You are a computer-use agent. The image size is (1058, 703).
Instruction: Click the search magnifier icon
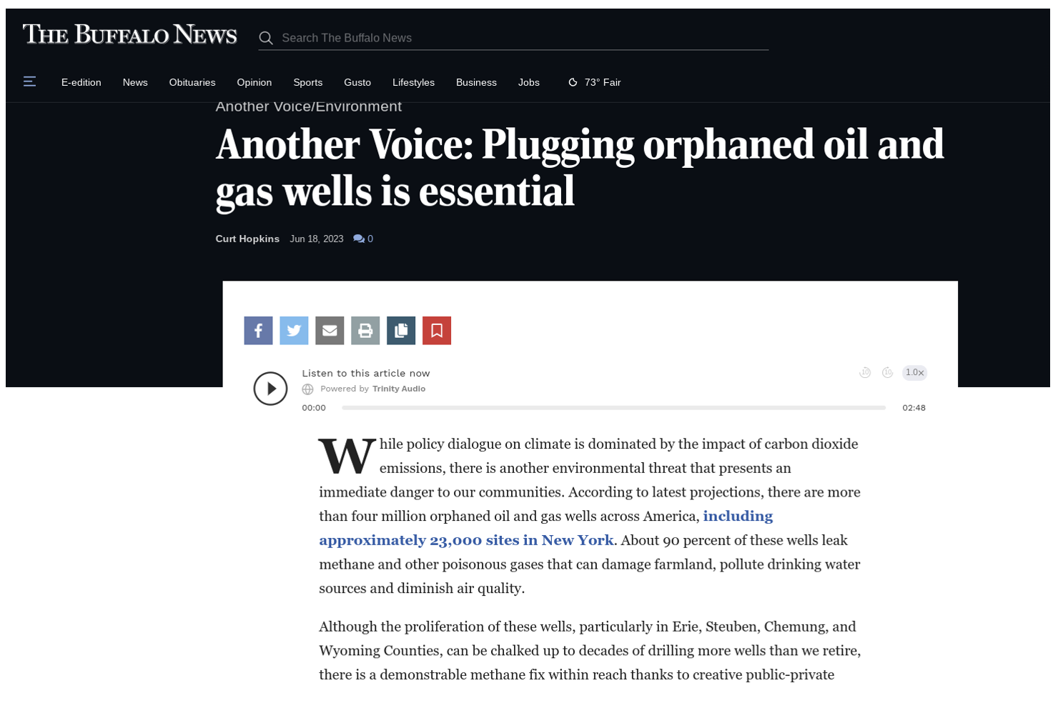click(x=266, y=38)
